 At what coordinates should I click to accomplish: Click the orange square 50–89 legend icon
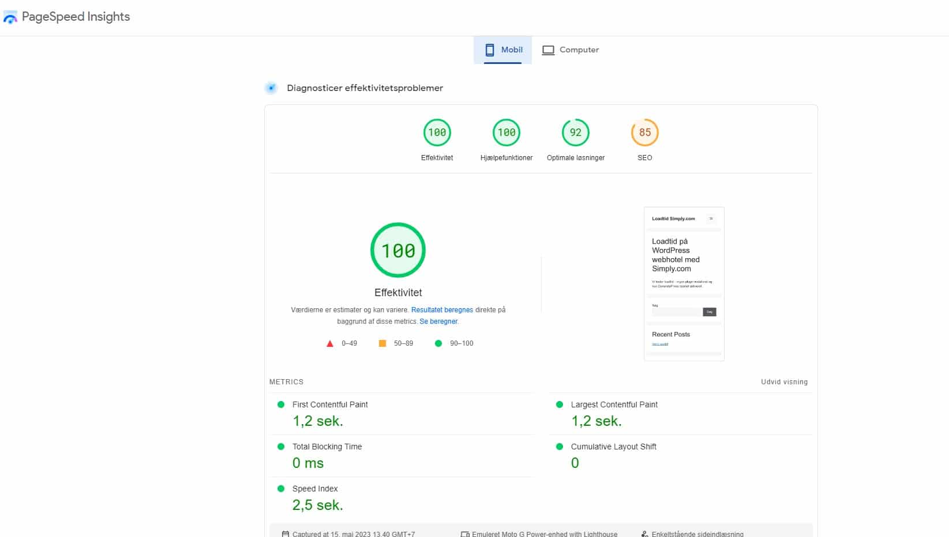(382, 343)
